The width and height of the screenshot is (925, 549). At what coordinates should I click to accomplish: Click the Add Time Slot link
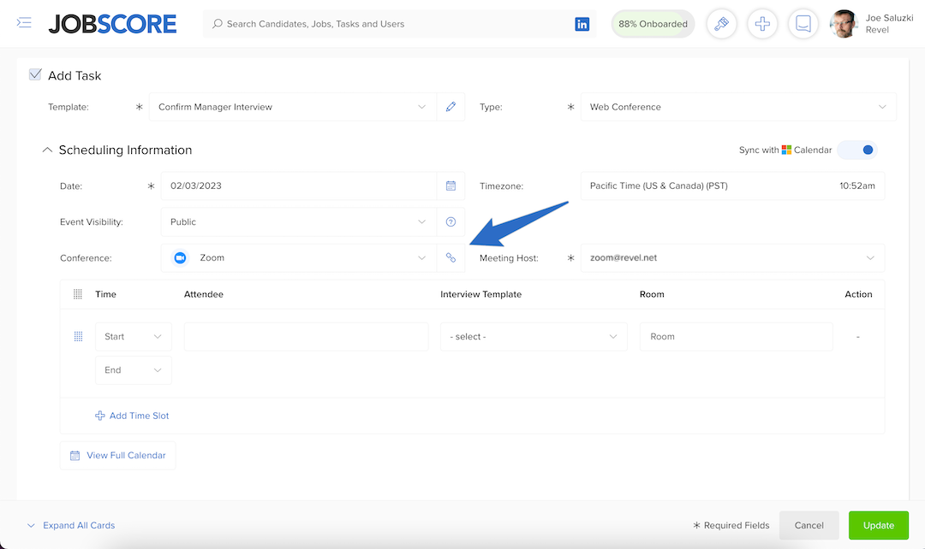tap(140, 416)
